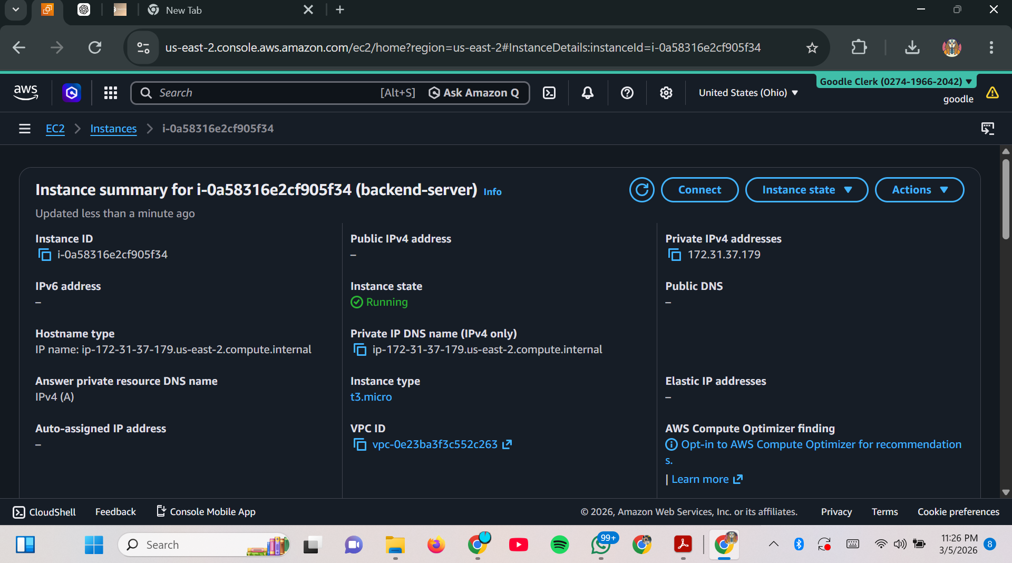This screenshot has width=1012, height=563.
Task: Open CloudShell in the footer
Action: [x=44, y=512]
